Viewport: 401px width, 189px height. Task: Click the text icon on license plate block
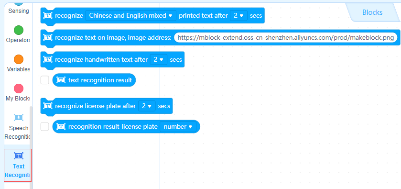48,106
